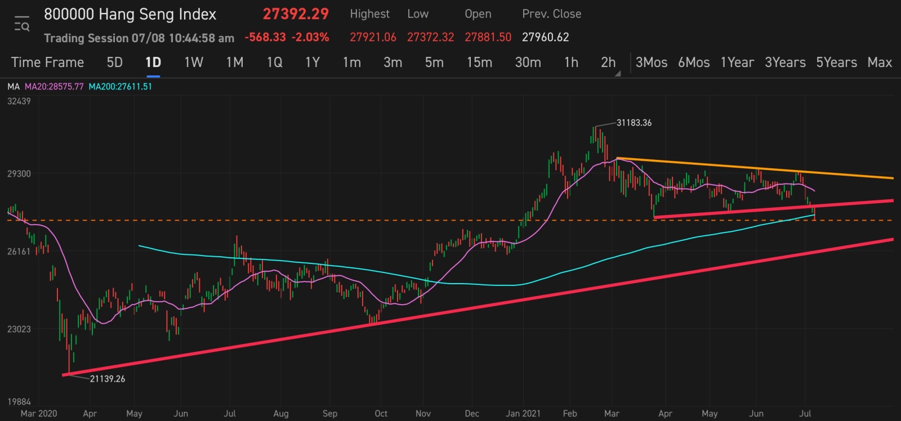Screen dimensions: 901x421
Task: Choose the 1Q time frame
Action: click(275, 62)
